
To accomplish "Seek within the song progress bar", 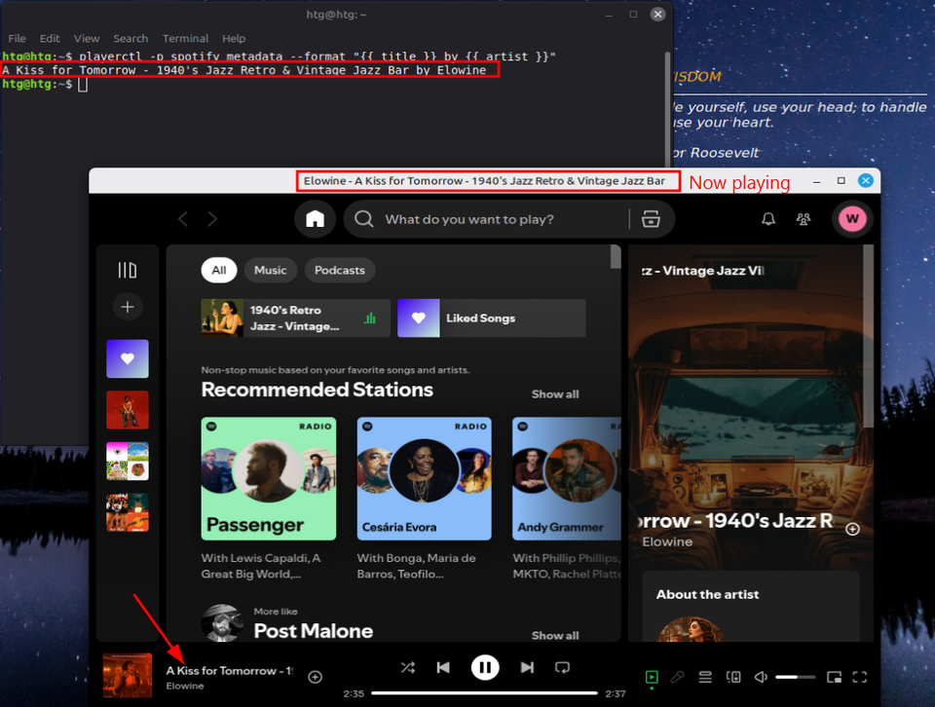I will pyautogui.click(x=484, y=693).
